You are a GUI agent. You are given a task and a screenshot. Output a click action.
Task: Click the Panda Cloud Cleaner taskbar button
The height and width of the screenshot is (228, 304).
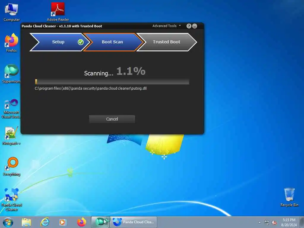tap(133, 222)
